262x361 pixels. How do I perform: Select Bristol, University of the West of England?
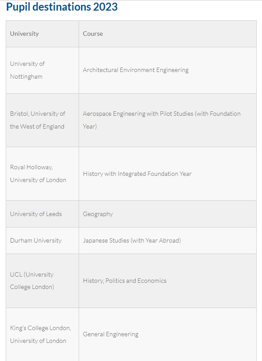point(42,120)
